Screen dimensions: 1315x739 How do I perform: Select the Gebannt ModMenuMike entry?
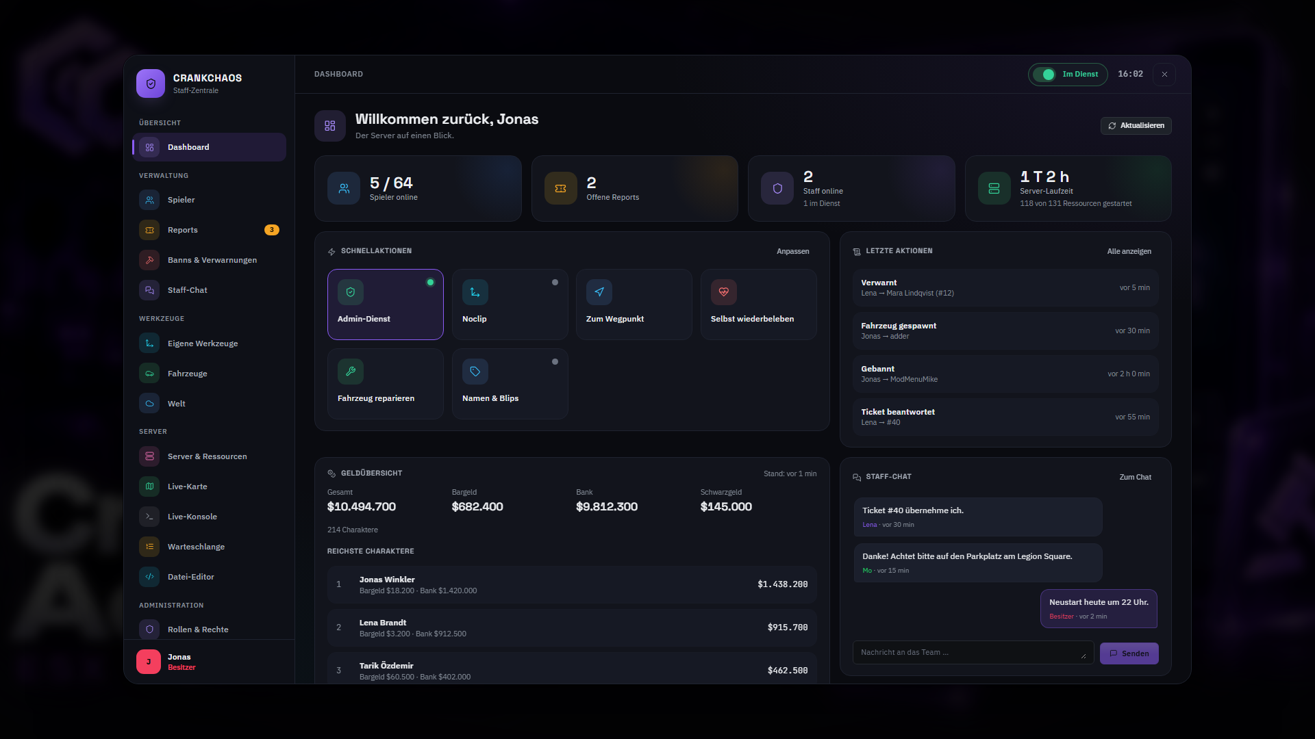[x=1005, y=374]
